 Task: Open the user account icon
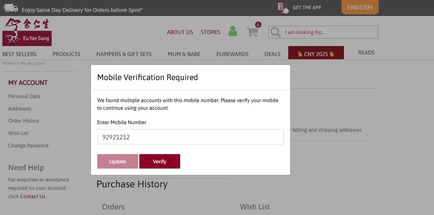point(233,32)
